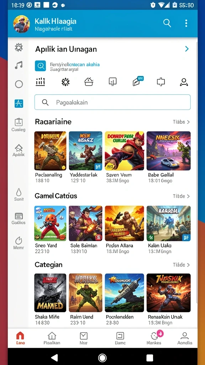The height and width of the screenshot is (365, 205).
Task: Tap the person icon in the icon row
Action: (184, 82)
